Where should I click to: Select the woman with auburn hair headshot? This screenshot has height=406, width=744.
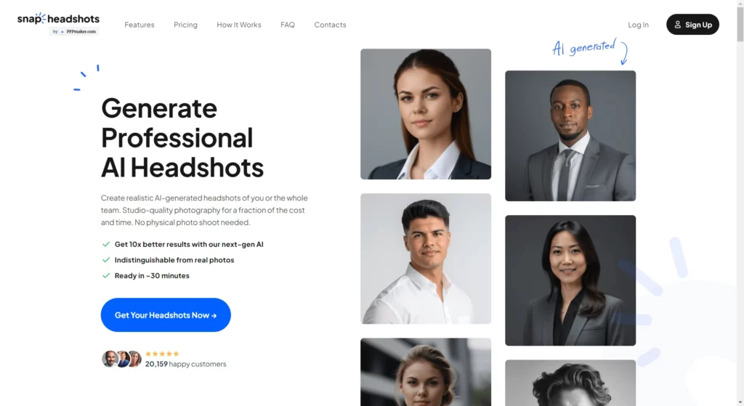coord(426,114)
